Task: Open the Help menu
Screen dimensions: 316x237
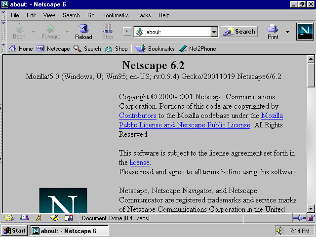Action: pyautogui.click(x=164, y=15)
